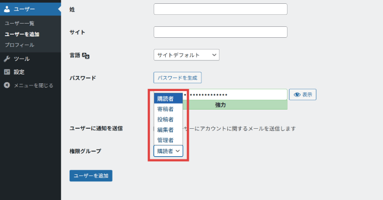The image size is (383, 200).
Task: Select 編集者 role option
Action: (x=168, y=130)
